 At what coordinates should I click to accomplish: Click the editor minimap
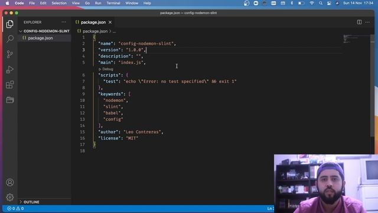356,39
